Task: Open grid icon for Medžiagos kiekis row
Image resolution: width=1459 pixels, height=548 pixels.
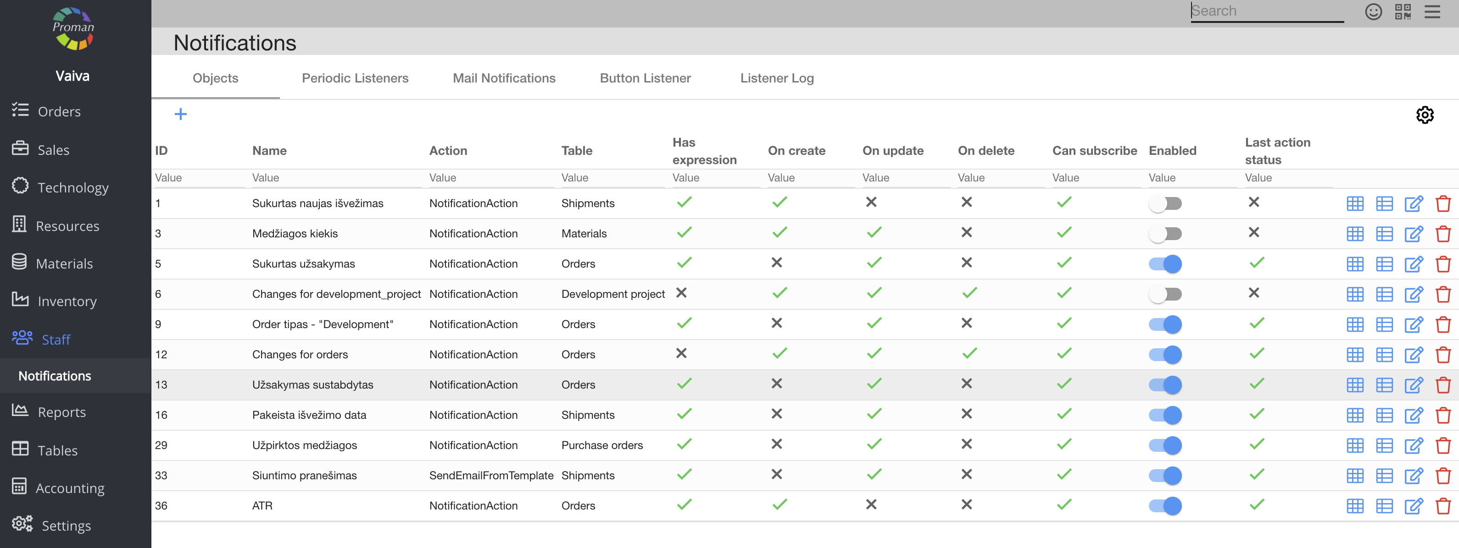Action: (x=1354, y=234)
